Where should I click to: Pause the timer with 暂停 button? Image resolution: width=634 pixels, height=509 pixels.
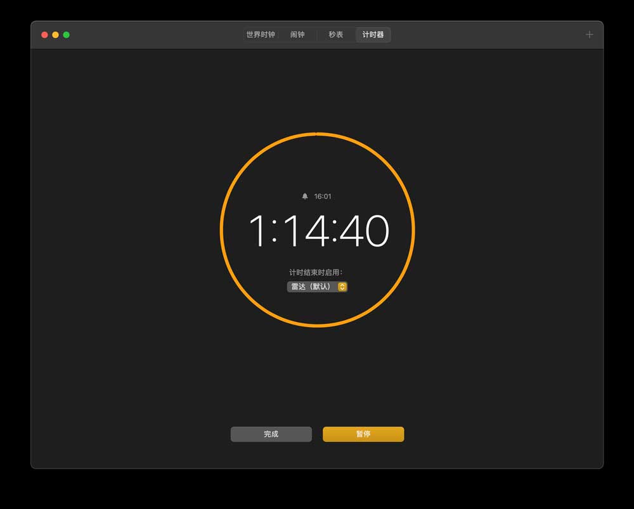click(363, 434)
